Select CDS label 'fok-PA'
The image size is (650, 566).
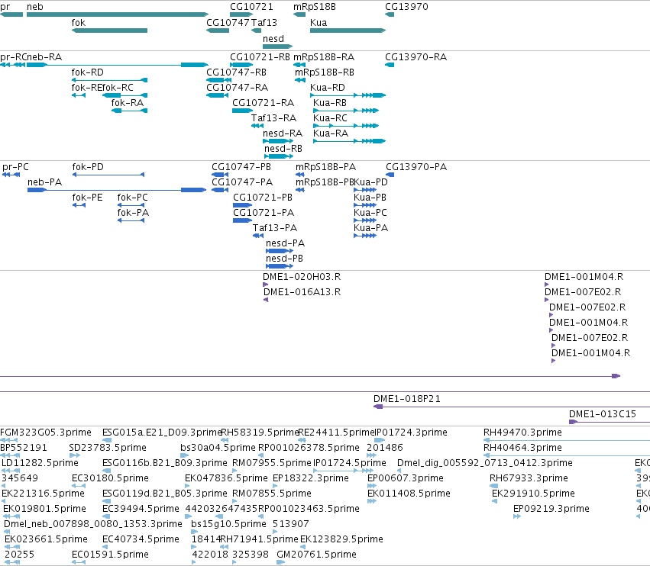[x=133, y=212]
